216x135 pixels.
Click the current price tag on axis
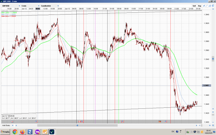tap(206, 86)
